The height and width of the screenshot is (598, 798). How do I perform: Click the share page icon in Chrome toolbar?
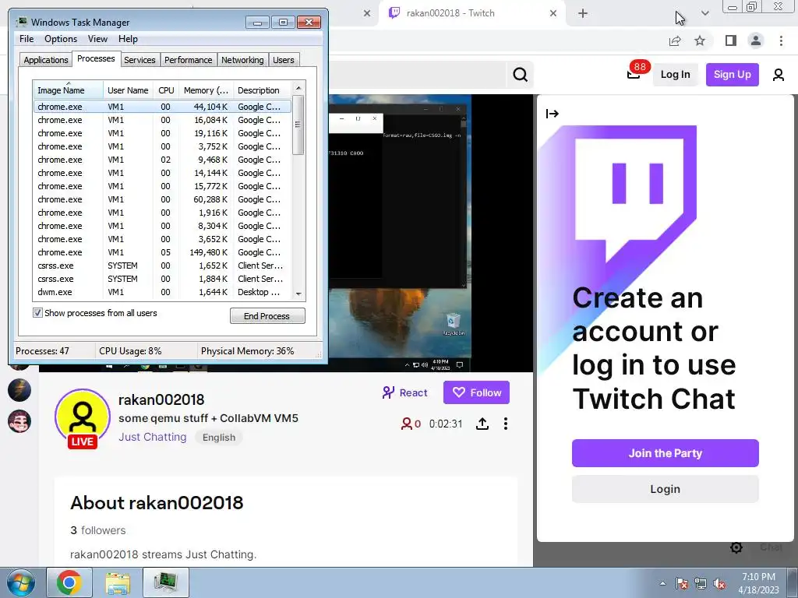[675, 40]
